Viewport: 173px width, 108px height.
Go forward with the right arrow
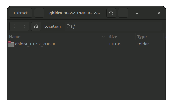pyautogui.click(x=24, y=26)
